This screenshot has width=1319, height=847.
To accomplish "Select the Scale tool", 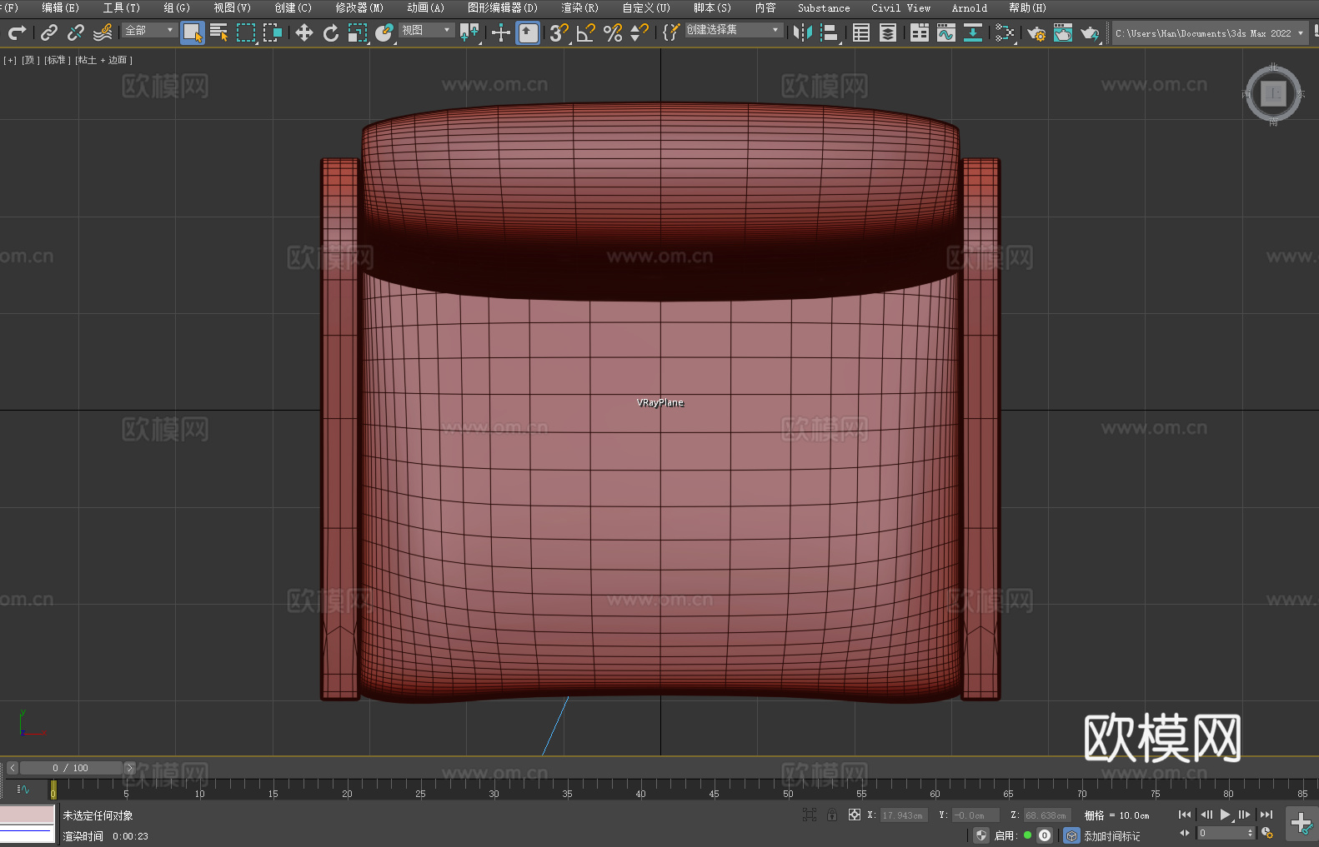I will click(x=358, y=32).
